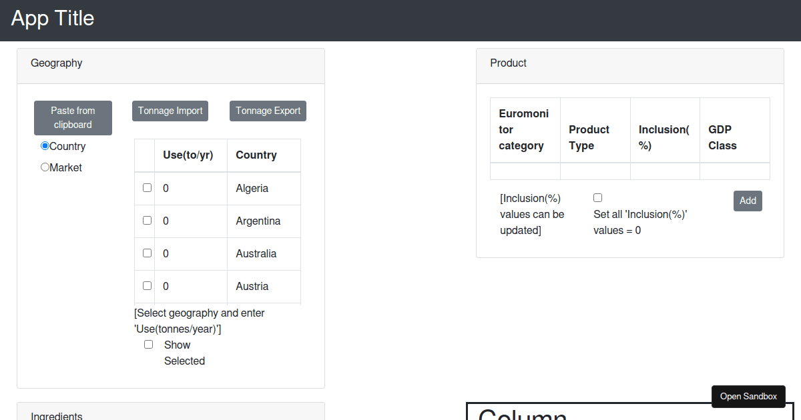Check the checkbox next to Australia
Screen dimensions: 801x420
[x=146, y=253]
